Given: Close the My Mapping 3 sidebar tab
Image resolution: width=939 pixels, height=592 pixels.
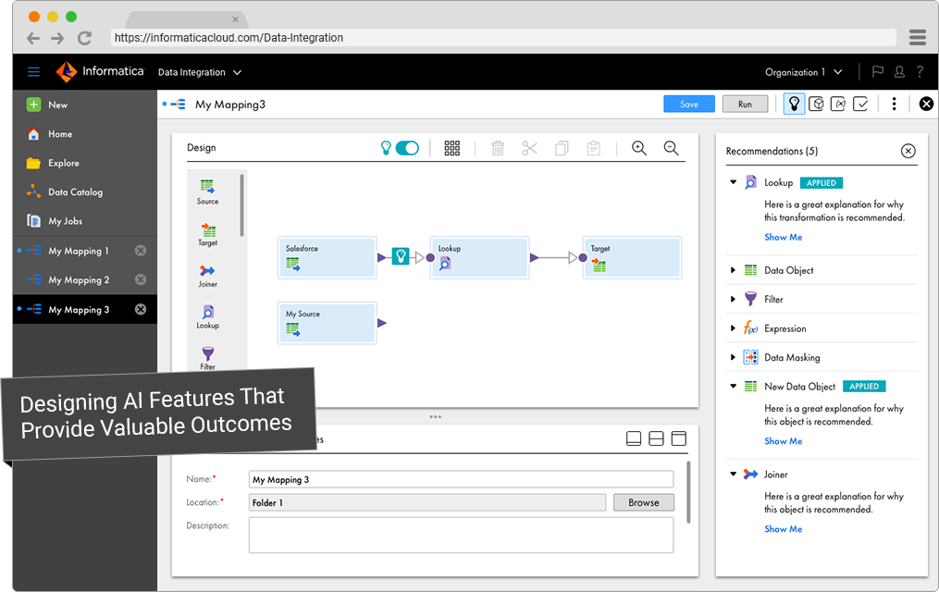Looking at the screenshot, I should (141, 310).
